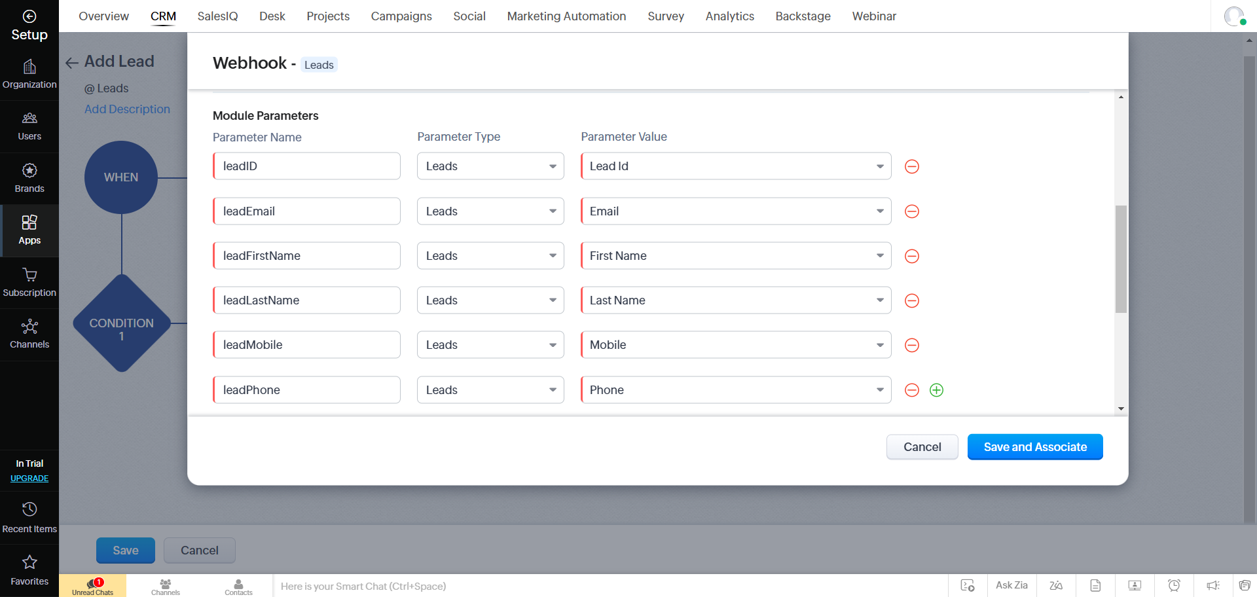Image resolution: width=1257 pixels, height=597 pixels.
Task: Switch to the Campaigns tab
Action: tap(401, 16)
